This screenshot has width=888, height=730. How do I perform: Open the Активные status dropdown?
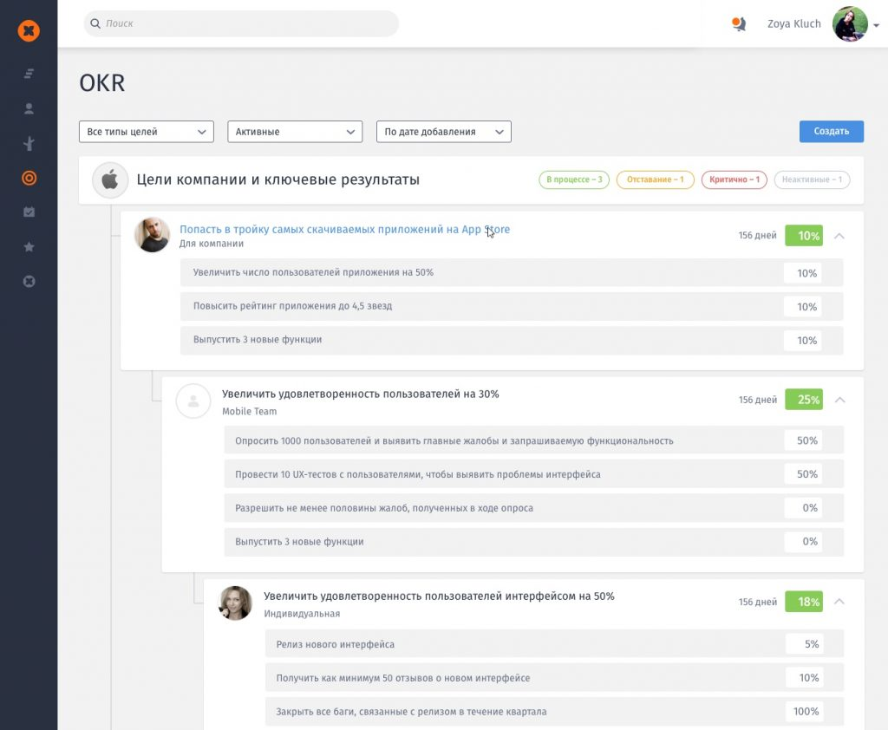pyautogui.click(x=295, y=132)
